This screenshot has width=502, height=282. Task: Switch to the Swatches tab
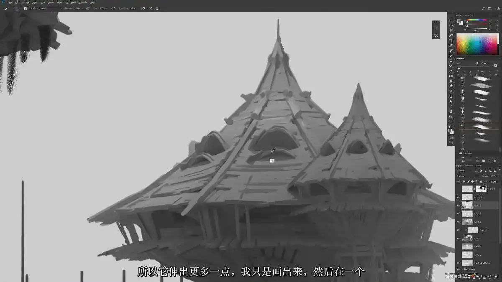click(x=469, y=15)
